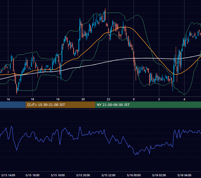Click the 22 hour label on price axis
This screenshot has height=178, width=201.
(108, 99)
